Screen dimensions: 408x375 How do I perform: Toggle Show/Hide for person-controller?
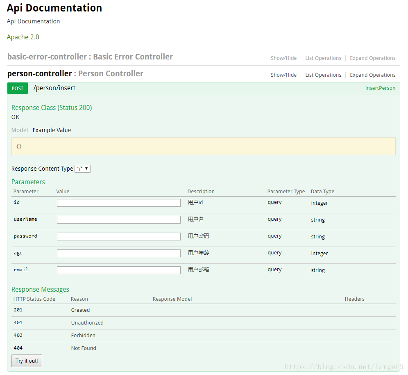point(283,75)
